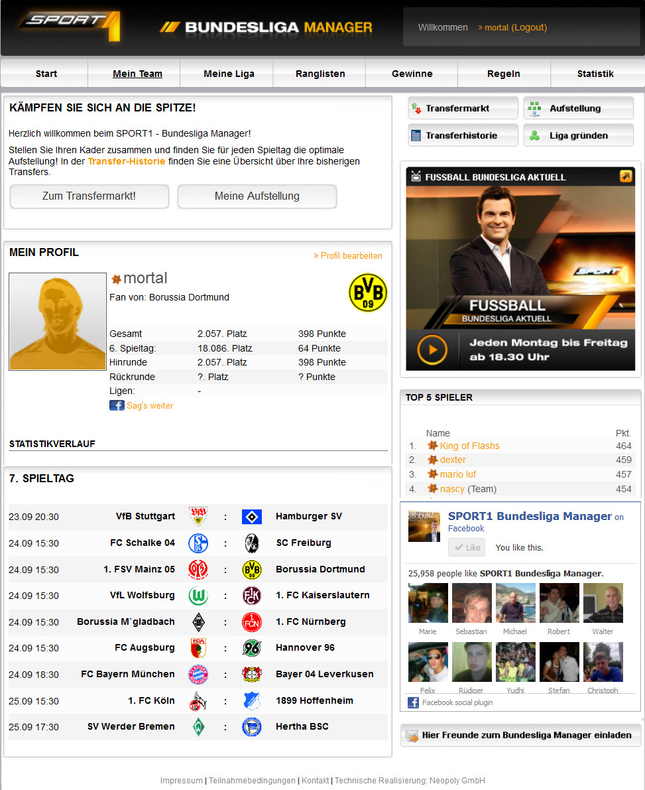
Task: Click the 1899 Hoffenheim club crest
Action: coord(252,701)
